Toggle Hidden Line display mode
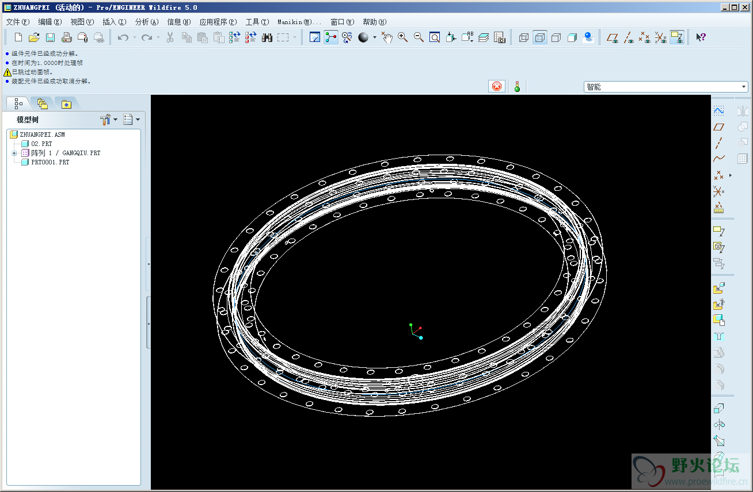The width and height of the screenshot is (753, 492). pos(540,37)
